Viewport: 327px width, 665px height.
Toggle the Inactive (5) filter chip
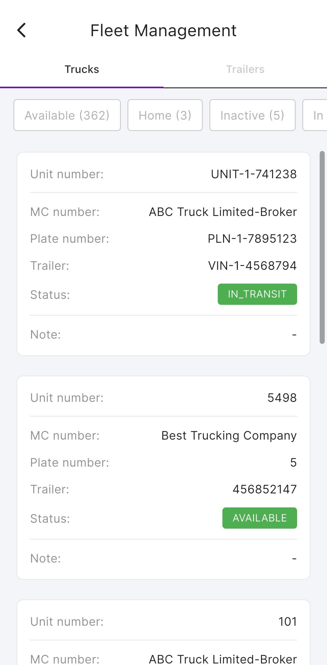(252, 115)
